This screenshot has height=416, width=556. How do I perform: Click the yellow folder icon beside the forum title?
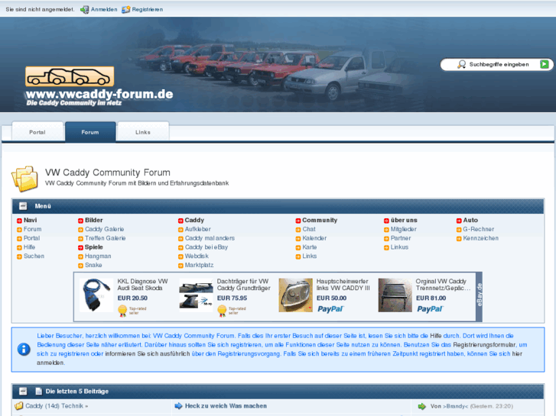pyautogui.click(x=24, y=179)
